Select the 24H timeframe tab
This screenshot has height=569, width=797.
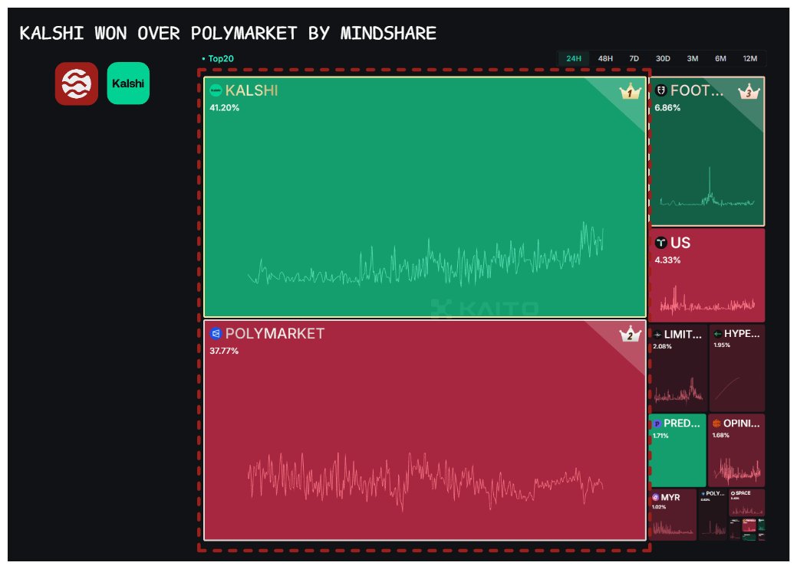pos(573,58)
